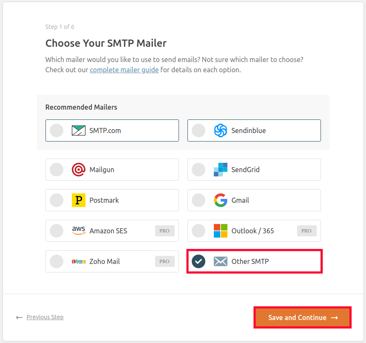Select the Sendinblue radio button
This screenshot has width=366, height=343.
(x=199, y=130)
